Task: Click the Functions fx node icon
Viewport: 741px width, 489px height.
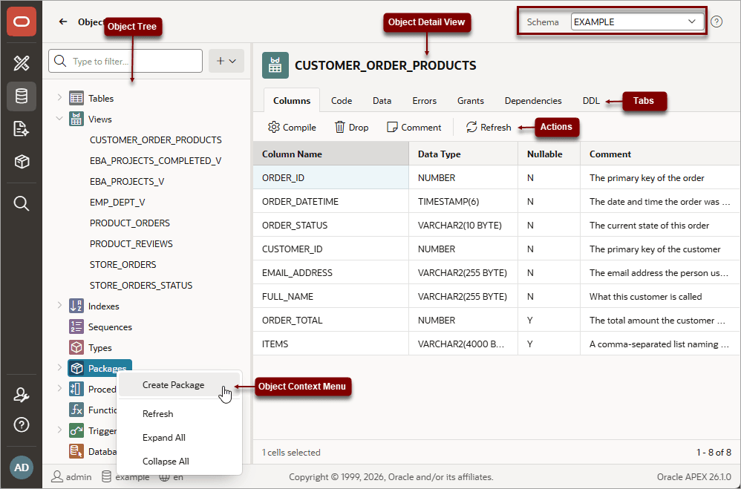Action: tap(76, 410)
